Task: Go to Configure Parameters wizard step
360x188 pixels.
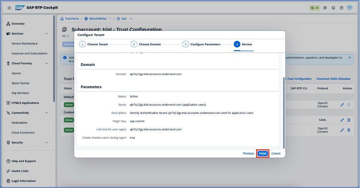Action: pyautogui.click(x=201, y=44)
